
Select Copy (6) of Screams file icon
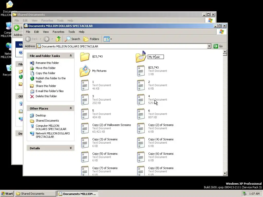(141, 157)
